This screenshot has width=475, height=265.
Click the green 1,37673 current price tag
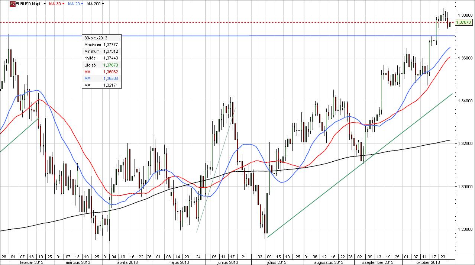464,23
